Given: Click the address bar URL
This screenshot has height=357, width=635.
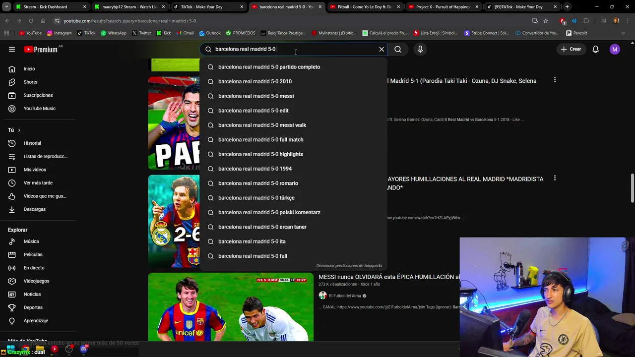Looking at the screenshot, I should coord(130,21).
